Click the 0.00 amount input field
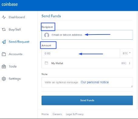Screen dimensions: 138x119 81,53
